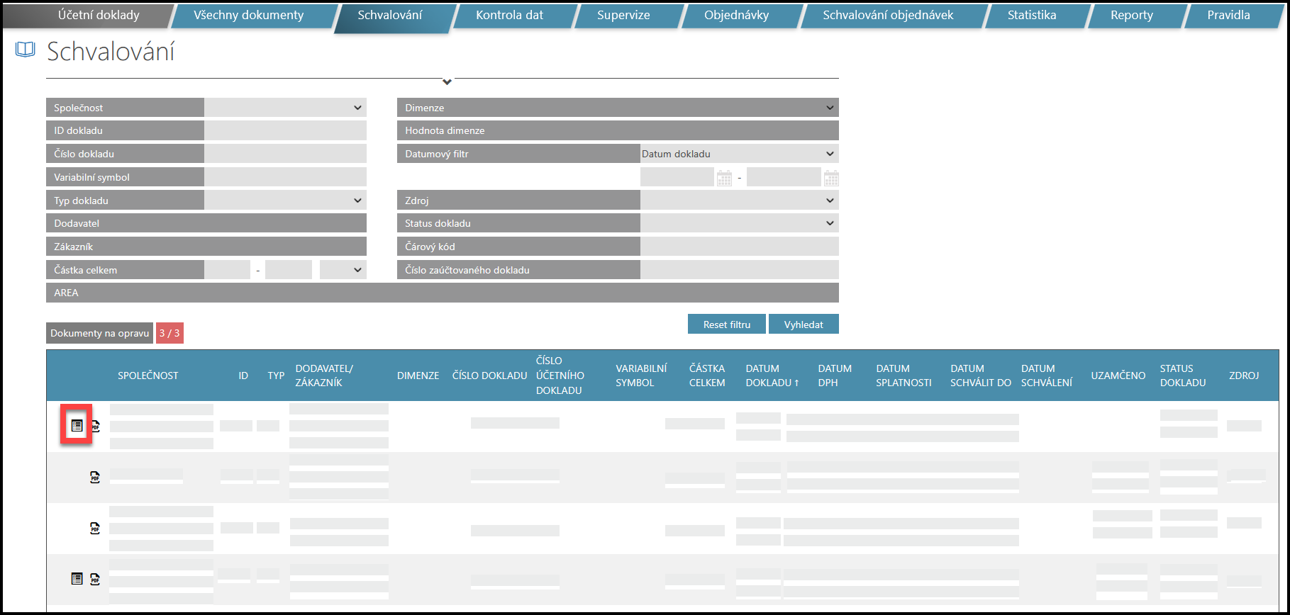Switch to the Kontrola dat tab
The height and width of the screenshot is (615, 1290).
509,15
